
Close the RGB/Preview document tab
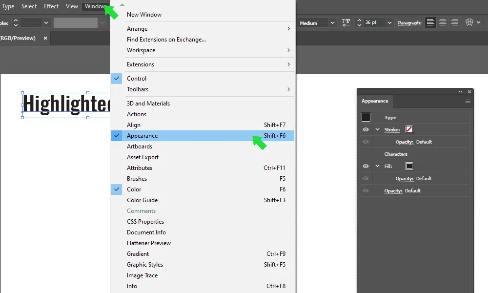(x=45, y=38)
